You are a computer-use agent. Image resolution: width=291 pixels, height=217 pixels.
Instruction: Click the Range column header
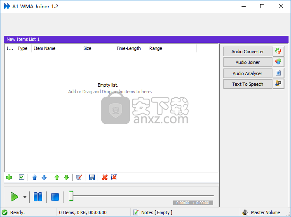(171, 48)
